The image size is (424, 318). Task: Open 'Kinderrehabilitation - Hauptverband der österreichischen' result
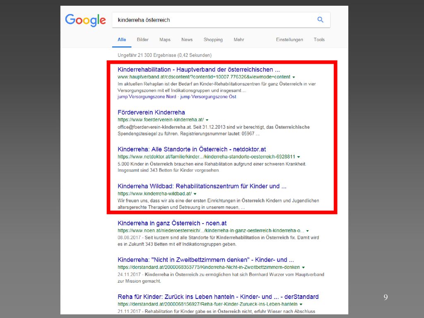198,70
